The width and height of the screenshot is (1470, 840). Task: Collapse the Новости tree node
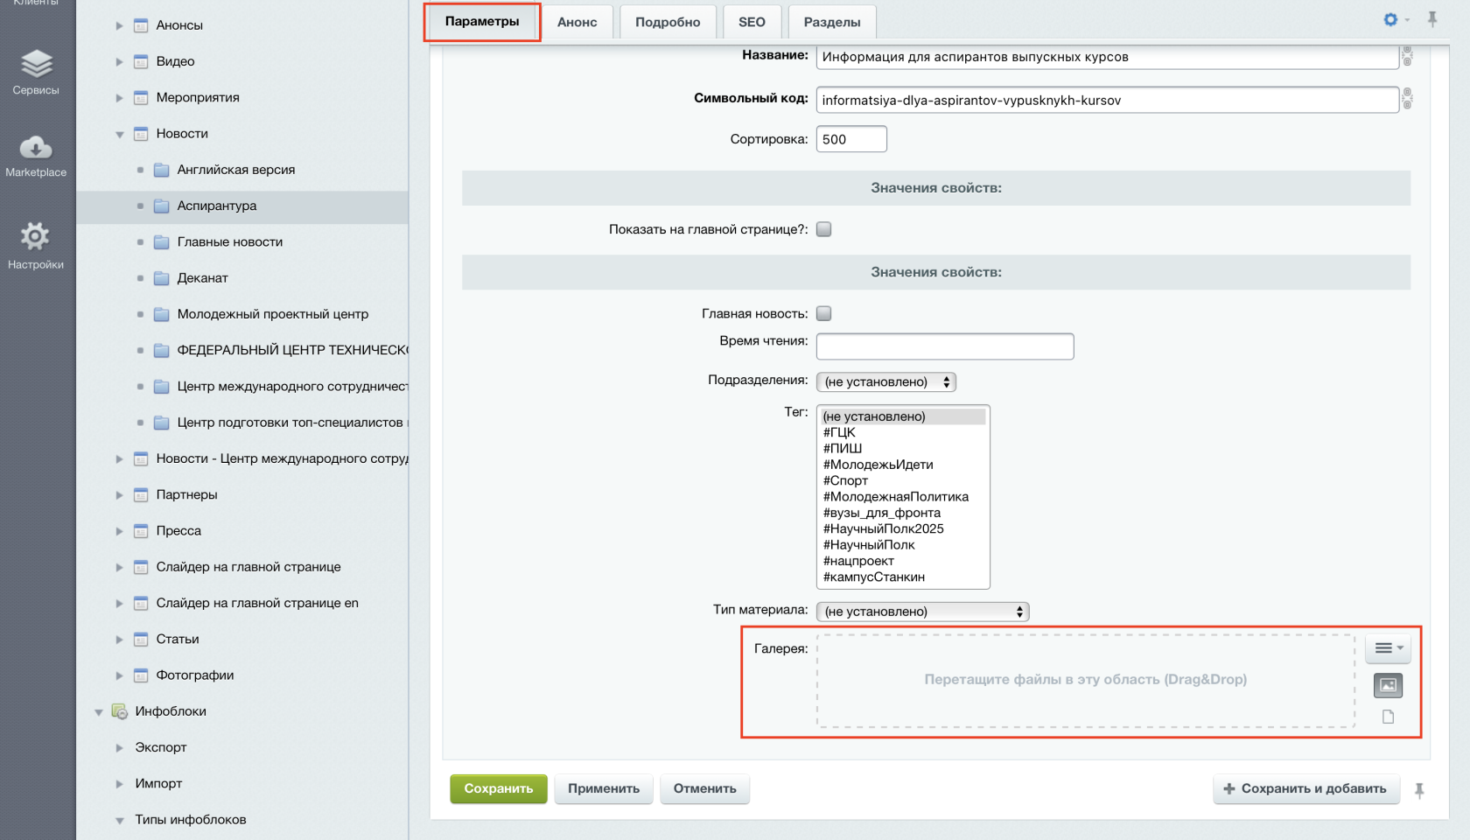click(120, 135)
